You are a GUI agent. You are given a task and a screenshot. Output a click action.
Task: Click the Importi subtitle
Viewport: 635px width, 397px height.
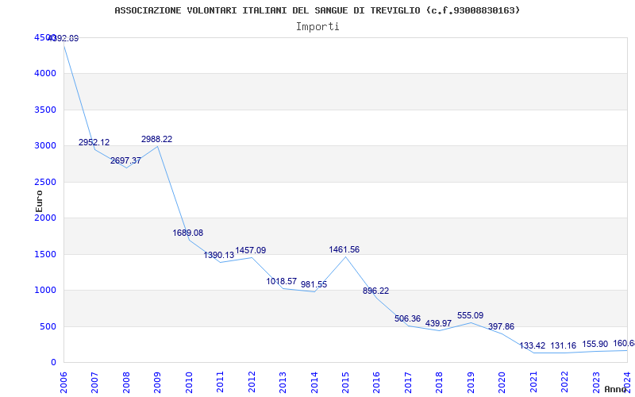click(317, 27)
